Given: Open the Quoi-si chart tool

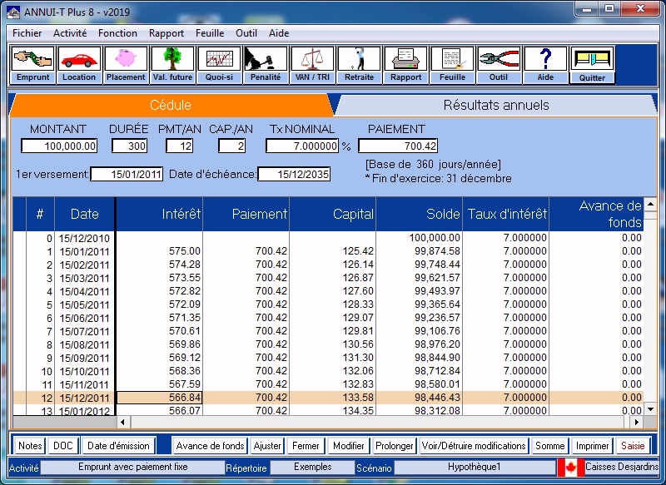Looking at the screenshot, I should [219, 66].
